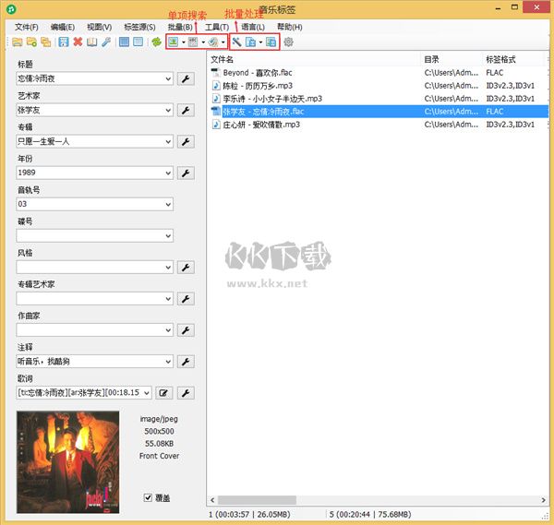
Task: Click wrench button next to 专辑 field
Action: [x=186, y=141]
